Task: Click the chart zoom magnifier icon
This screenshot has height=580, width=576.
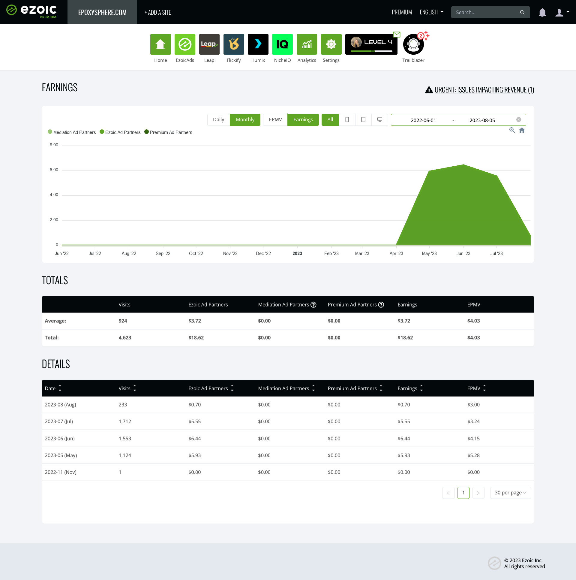Action: point(512,130)
